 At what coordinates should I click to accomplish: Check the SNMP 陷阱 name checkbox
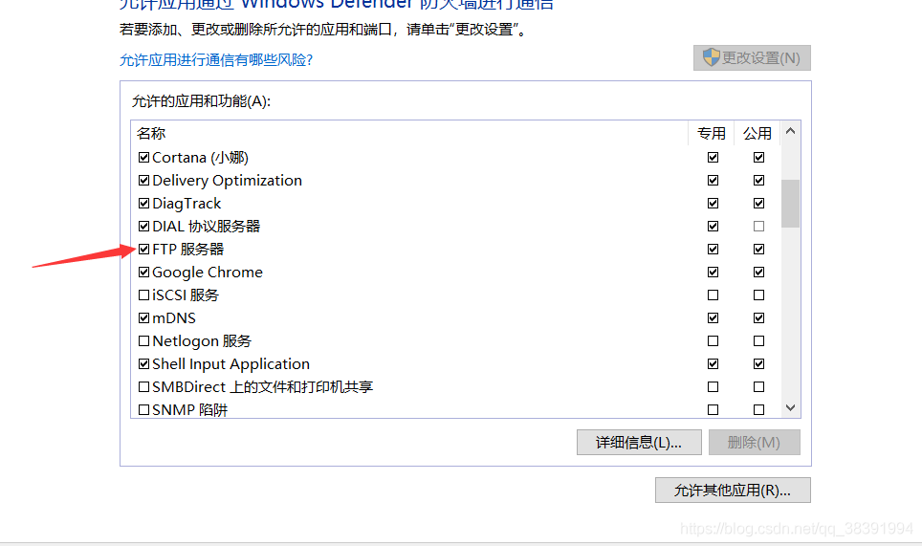(x=144, y=410)
